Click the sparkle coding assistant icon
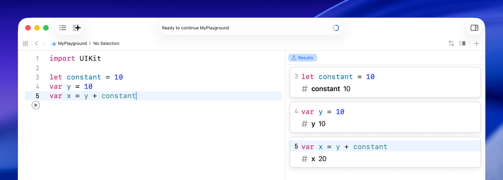The width and height of the screenshot is (503, 180). coord(76,28)
